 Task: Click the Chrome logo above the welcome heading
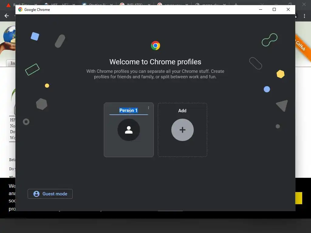point(155,46)
